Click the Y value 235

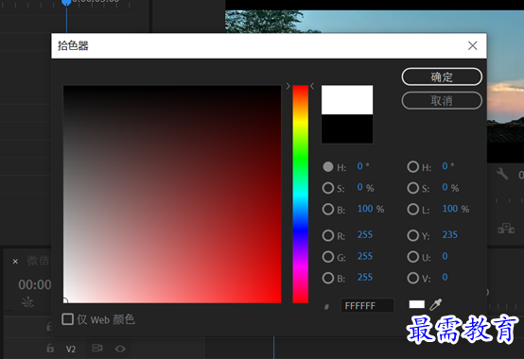(x=450, y=235)
